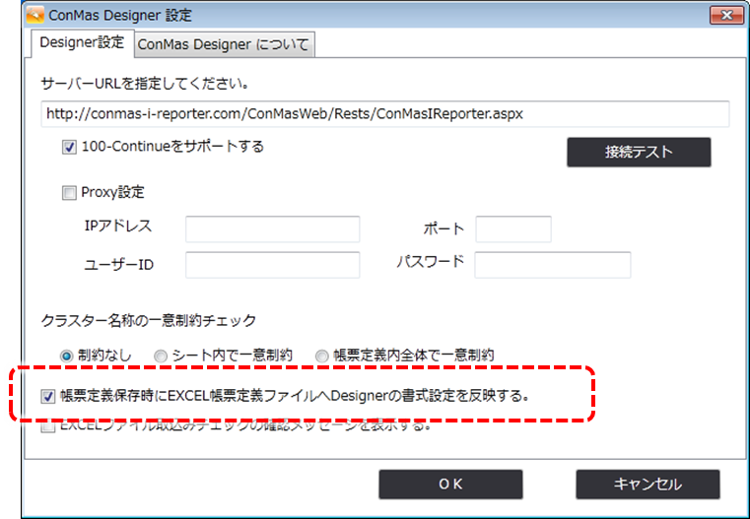Click the キャンセル button
The image size is (750, 519).
point(648,484)
